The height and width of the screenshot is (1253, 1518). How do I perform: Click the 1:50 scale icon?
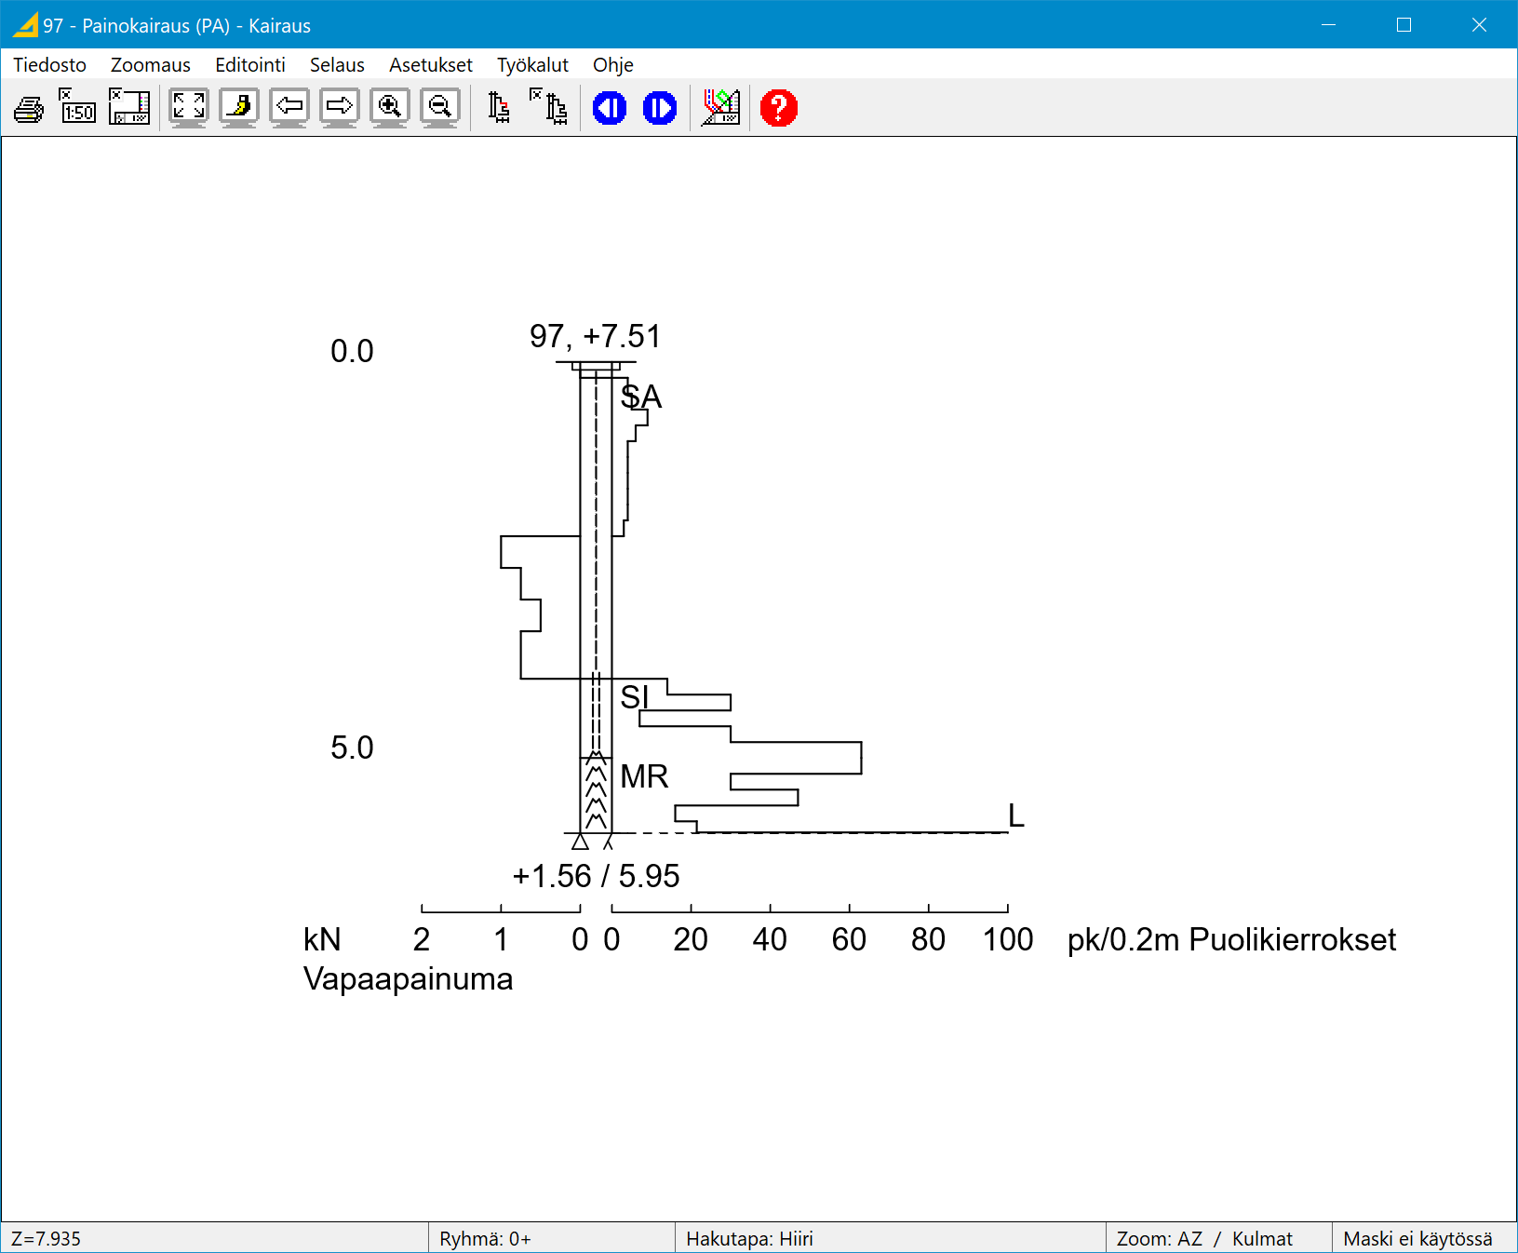[x=78, y=108]
